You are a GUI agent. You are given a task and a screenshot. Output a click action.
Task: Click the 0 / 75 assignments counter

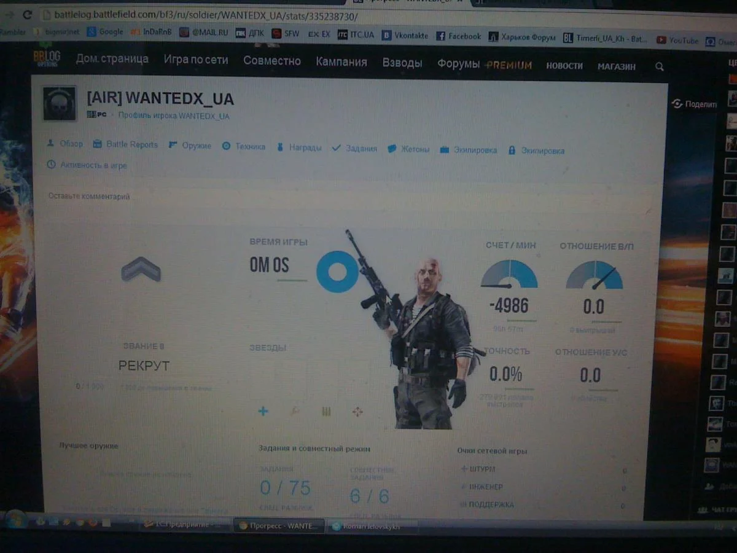(285, 488)
